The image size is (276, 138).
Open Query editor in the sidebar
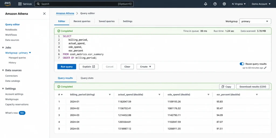click(12, 25)
